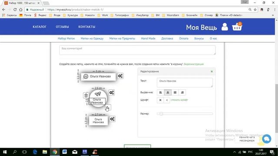Open the user account icon
This screenshot has height=156, width=278.
pos(225,27)
